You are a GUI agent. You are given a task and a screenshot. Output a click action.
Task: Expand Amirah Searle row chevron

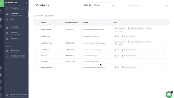(163, 29)
